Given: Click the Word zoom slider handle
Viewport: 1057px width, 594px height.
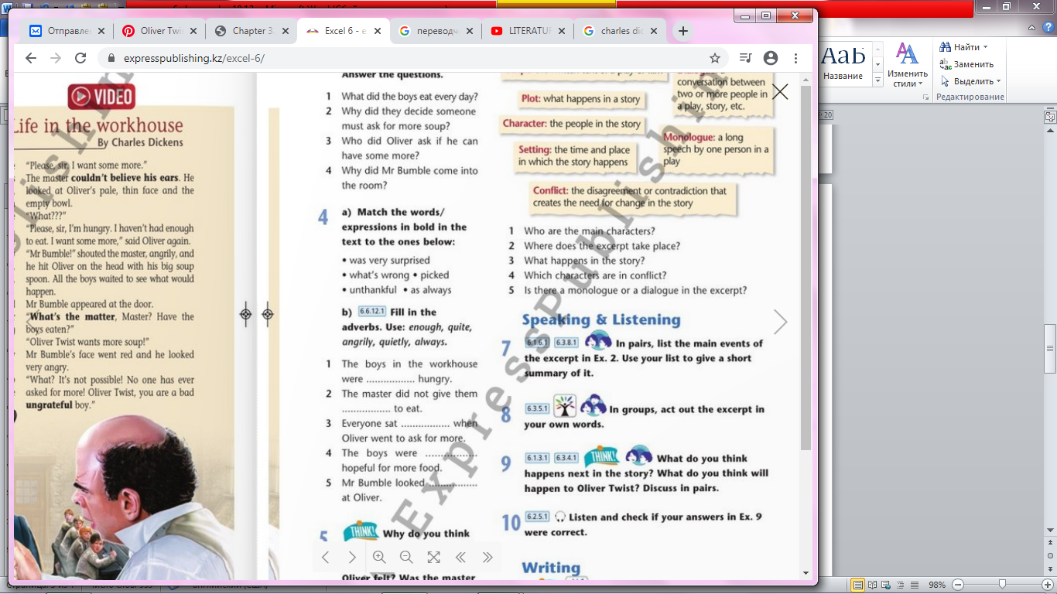Looking at the screenshot, I should click(x=1001, y=585).
